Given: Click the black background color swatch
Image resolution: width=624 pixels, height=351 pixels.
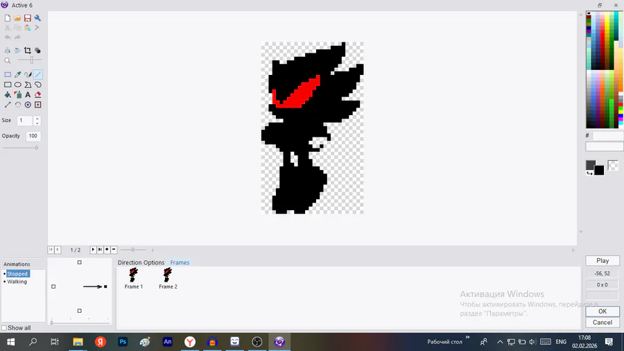Looking at the screenshot, I should [599, 171].
